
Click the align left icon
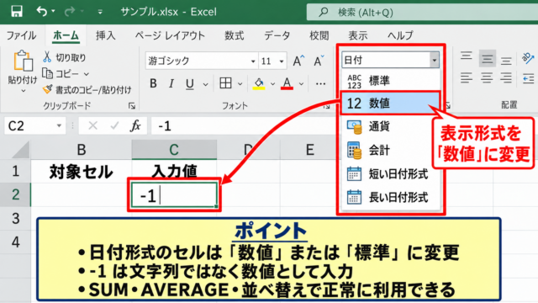[x=467, y=77]
